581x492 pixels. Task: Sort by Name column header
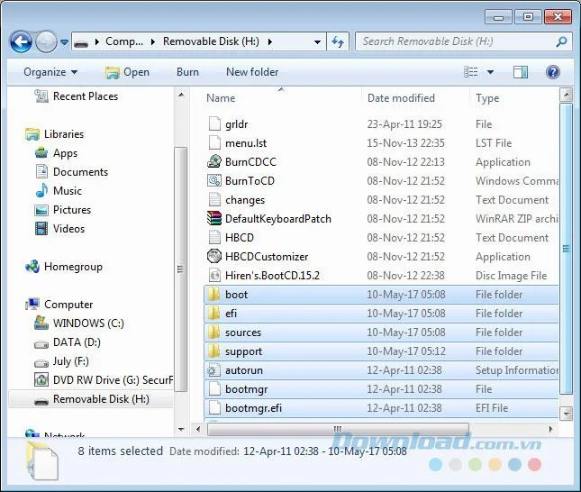tap(221, 98)
